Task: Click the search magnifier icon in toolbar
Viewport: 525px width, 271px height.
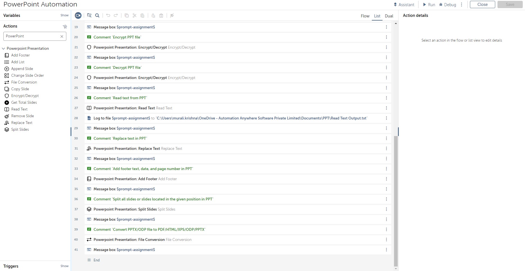Action: [x=97, y=15]
